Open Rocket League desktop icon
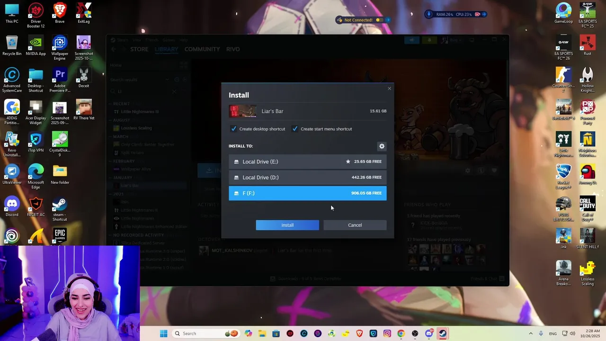This screenshot has width=606, height=341. click(563, 177)
